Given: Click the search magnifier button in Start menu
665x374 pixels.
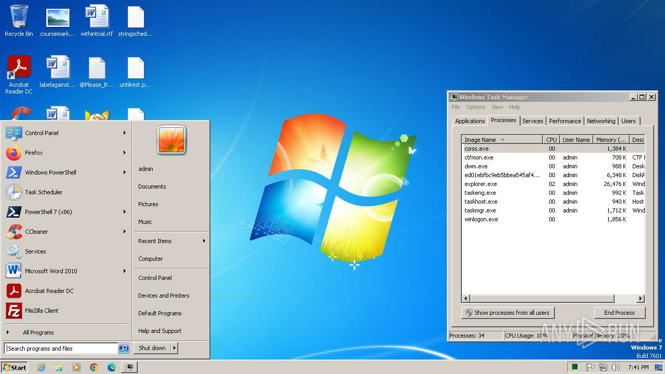Looking at the screenshot, I should tap(124, 349).
